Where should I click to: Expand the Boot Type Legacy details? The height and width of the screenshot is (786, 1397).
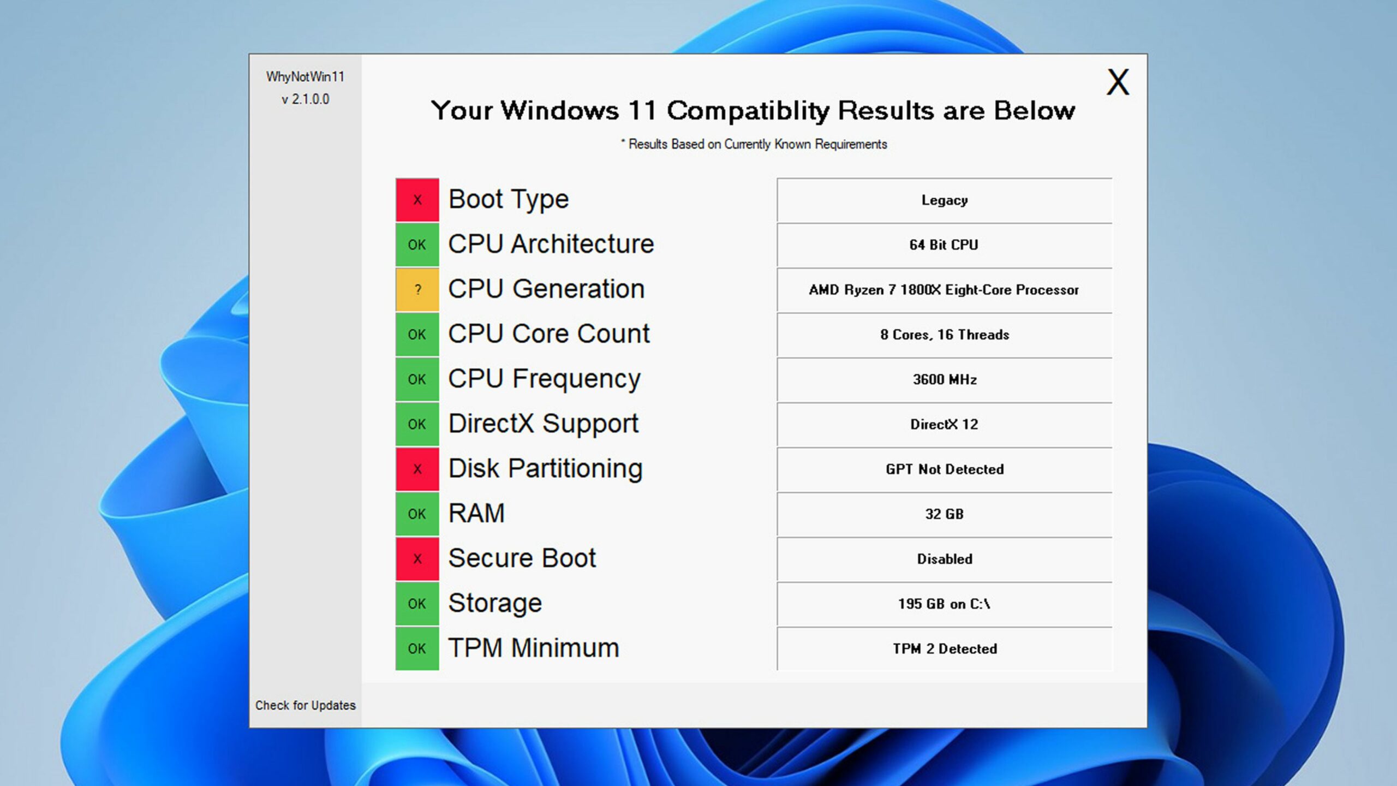point(944,200)
